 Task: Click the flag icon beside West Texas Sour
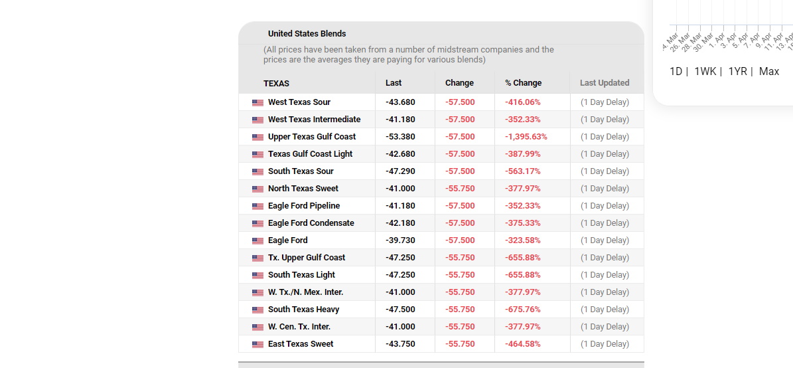[257, 103]
